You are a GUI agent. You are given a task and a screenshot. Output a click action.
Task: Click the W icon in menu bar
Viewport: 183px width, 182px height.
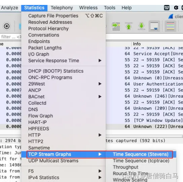pyautogui.click(x=167, y=8)
